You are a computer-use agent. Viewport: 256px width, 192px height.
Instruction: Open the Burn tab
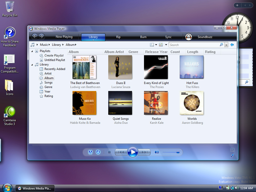coord(143,36)
